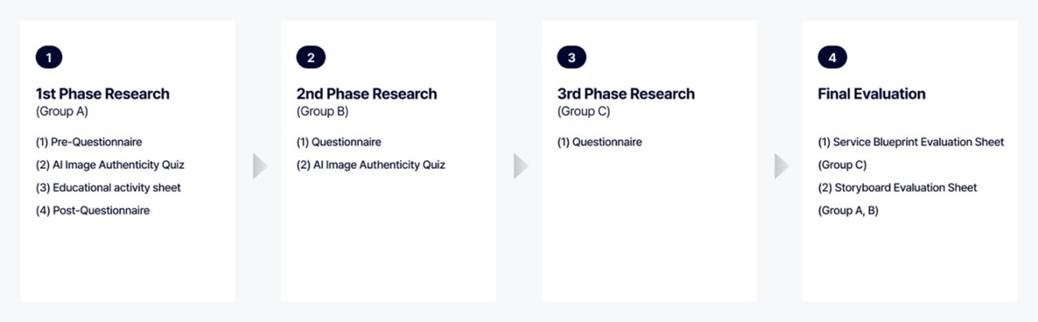
Task: Click the arrow before the Final Evaluation card
Action: click(x=781, y=166)
